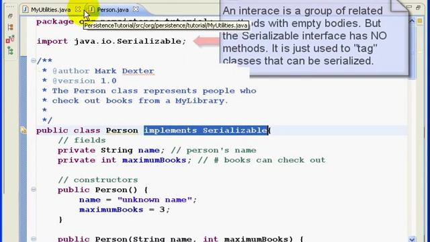
Task: Click the string literal "unknown name"
Action: pos(155,200)
